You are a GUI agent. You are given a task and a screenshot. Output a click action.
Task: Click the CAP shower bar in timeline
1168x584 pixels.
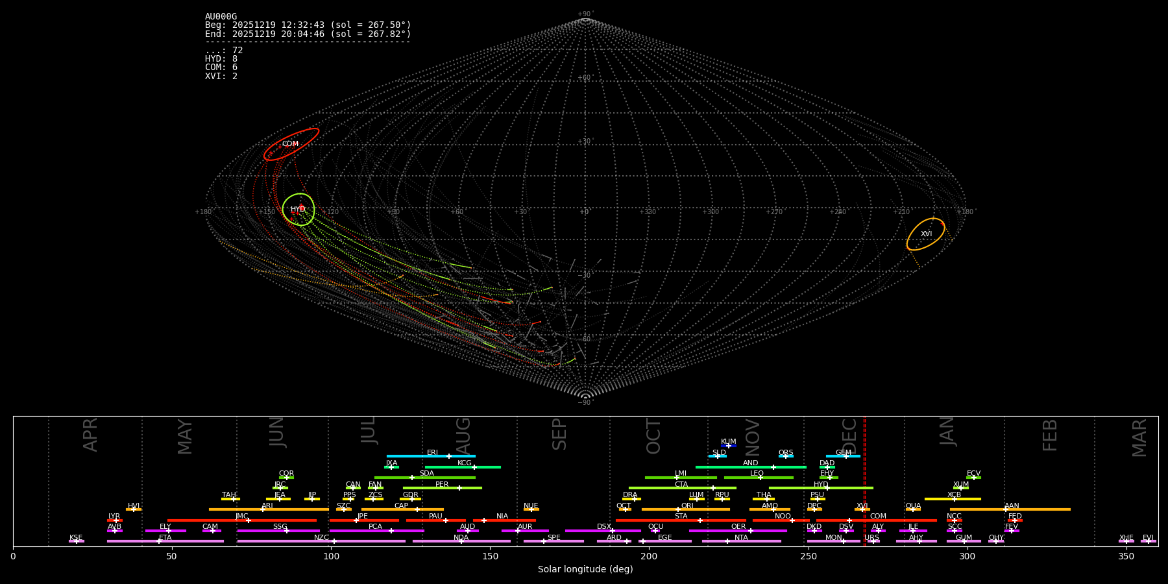click(x=403, y=509)
